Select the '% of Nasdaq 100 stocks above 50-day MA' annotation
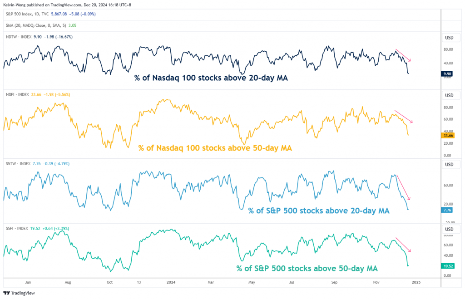The width and height of the screenshot is (465, 299). 215,148
